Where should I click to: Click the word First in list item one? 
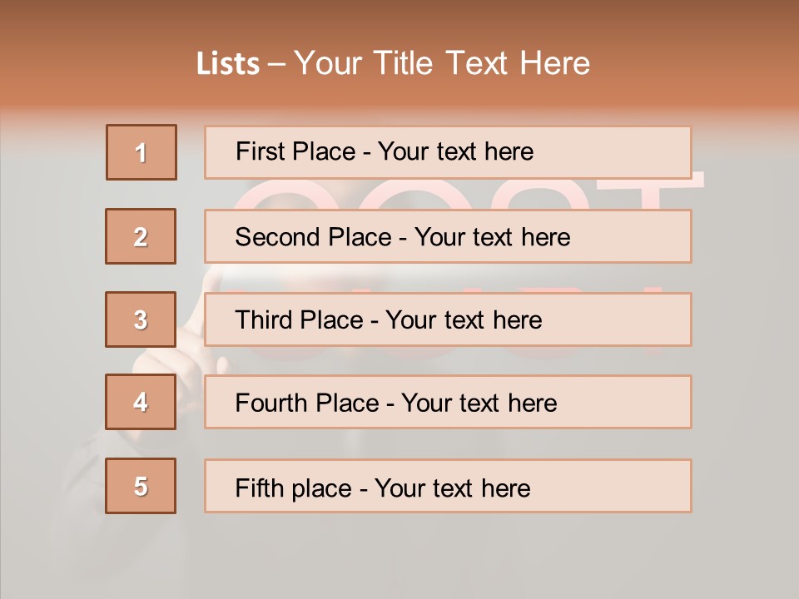[x=260, y=151]
